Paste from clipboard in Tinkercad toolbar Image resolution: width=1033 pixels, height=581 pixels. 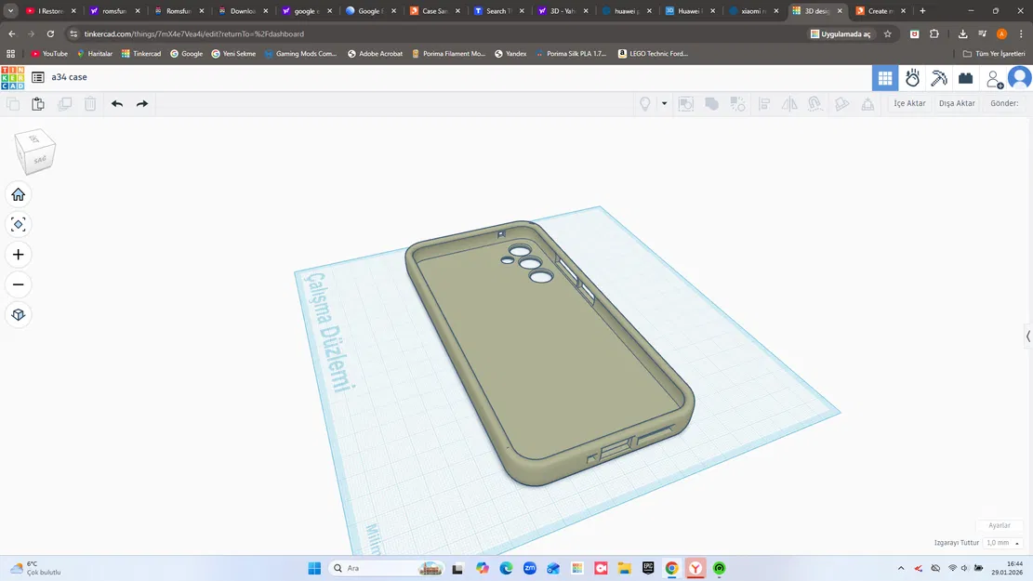38,104
